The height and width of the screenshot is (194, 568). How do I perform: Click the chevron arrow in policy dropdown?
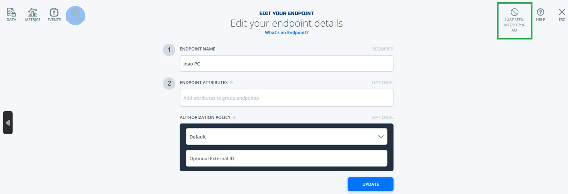[381, 137]
